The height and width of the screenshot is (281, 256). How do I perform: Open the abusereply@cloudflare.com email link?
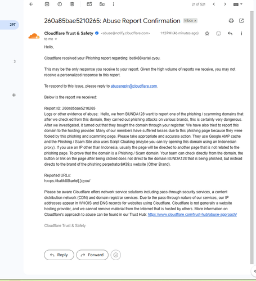click(x=134, y=86)
